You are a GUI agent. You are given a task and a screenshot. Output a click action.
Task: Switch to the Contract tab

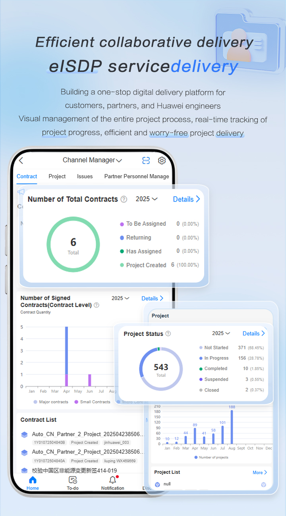click(x=27, y=176)
